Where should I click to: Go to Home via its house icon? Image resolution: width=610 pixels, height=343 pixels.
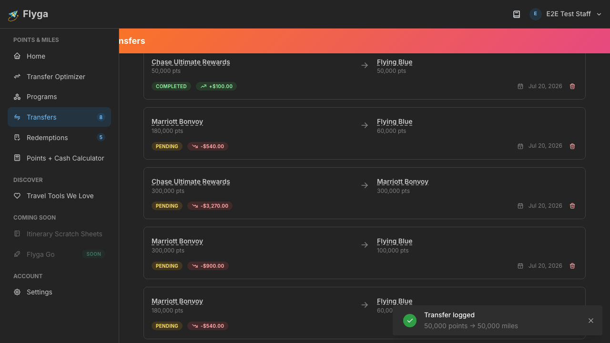[x=17, y=56]
